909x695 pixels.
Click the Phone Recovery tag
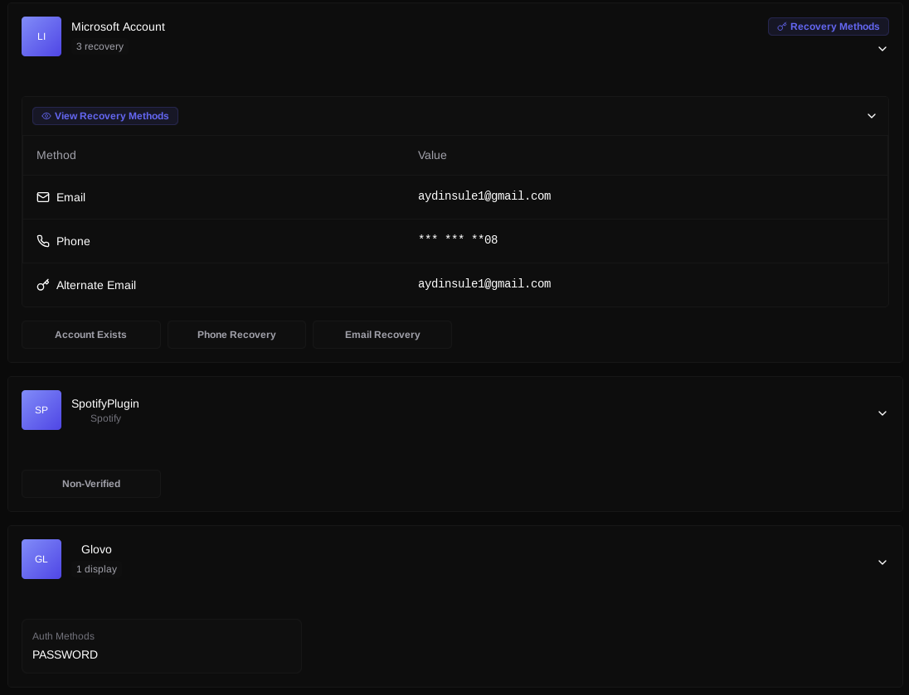(236, 335)
